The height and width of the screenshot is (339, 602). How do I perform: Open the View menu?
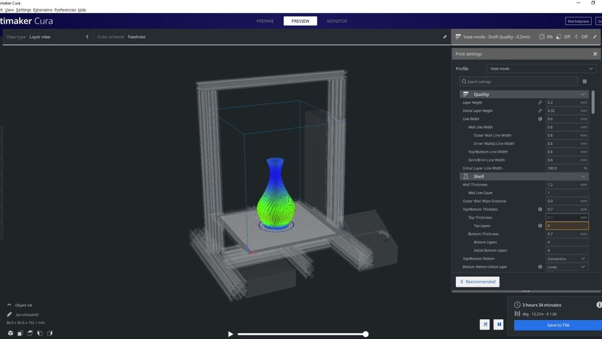click(x=10, y=10)
